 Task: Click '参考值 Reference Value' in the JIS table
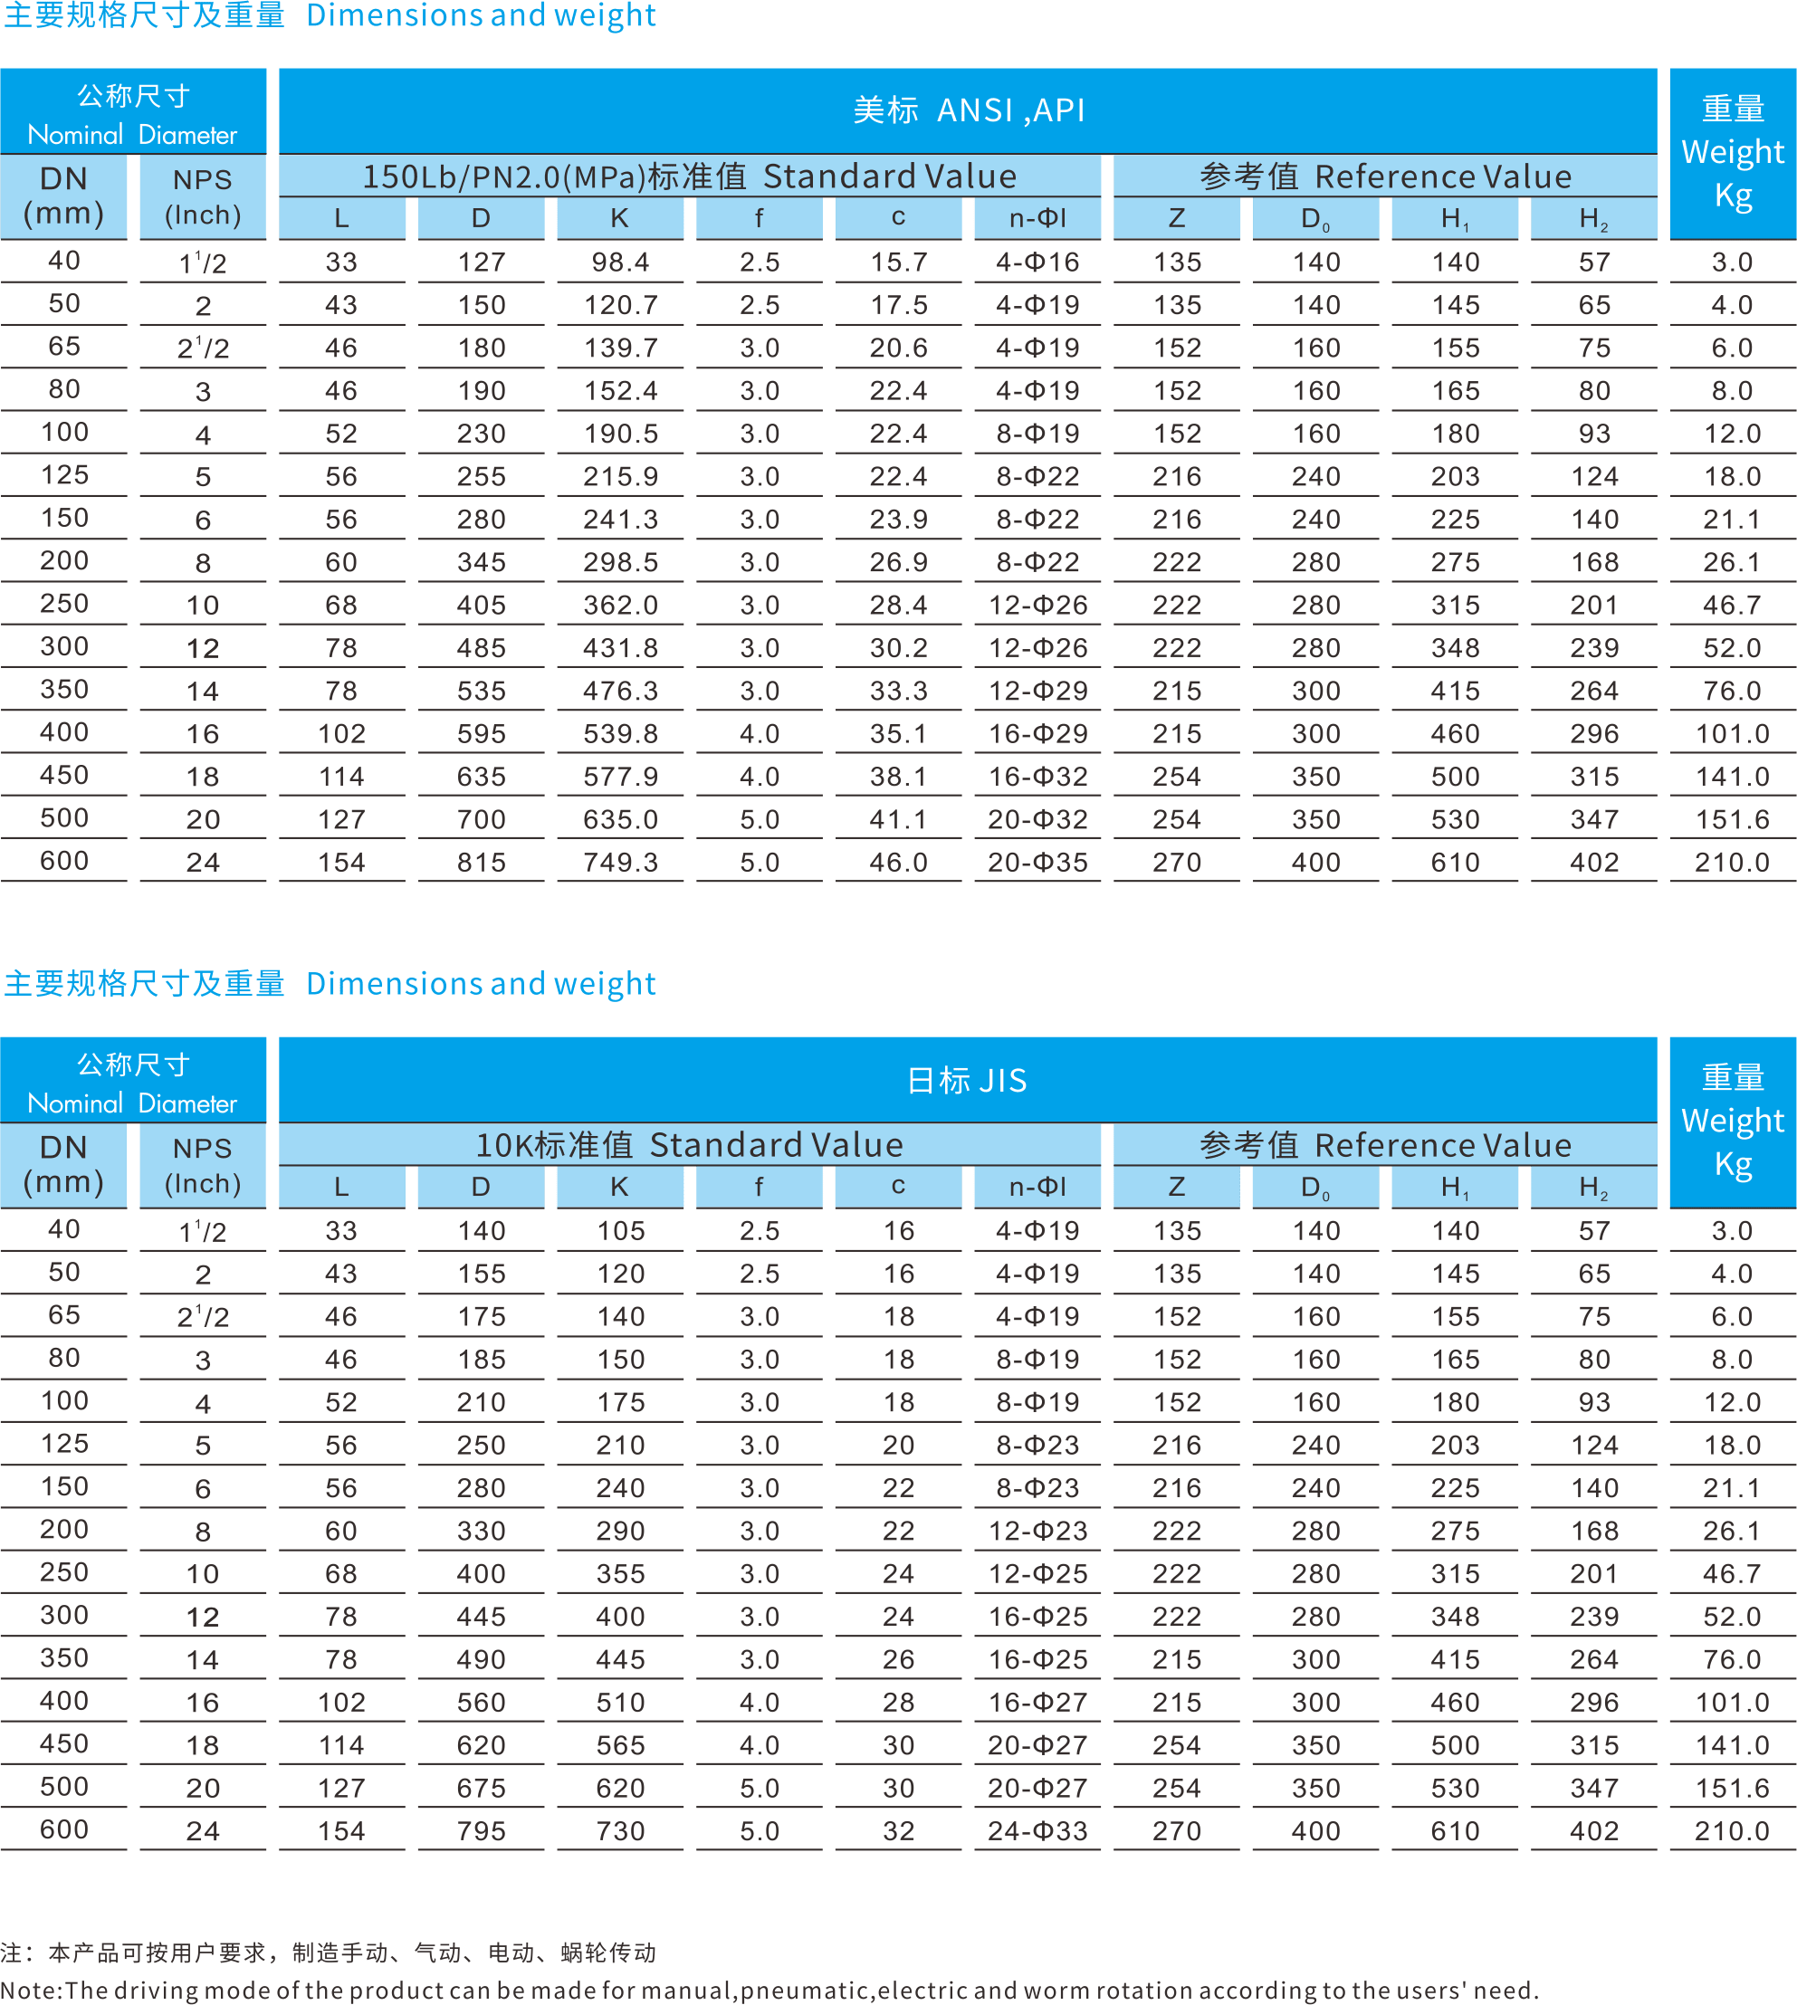[x=1385, y=1144]
